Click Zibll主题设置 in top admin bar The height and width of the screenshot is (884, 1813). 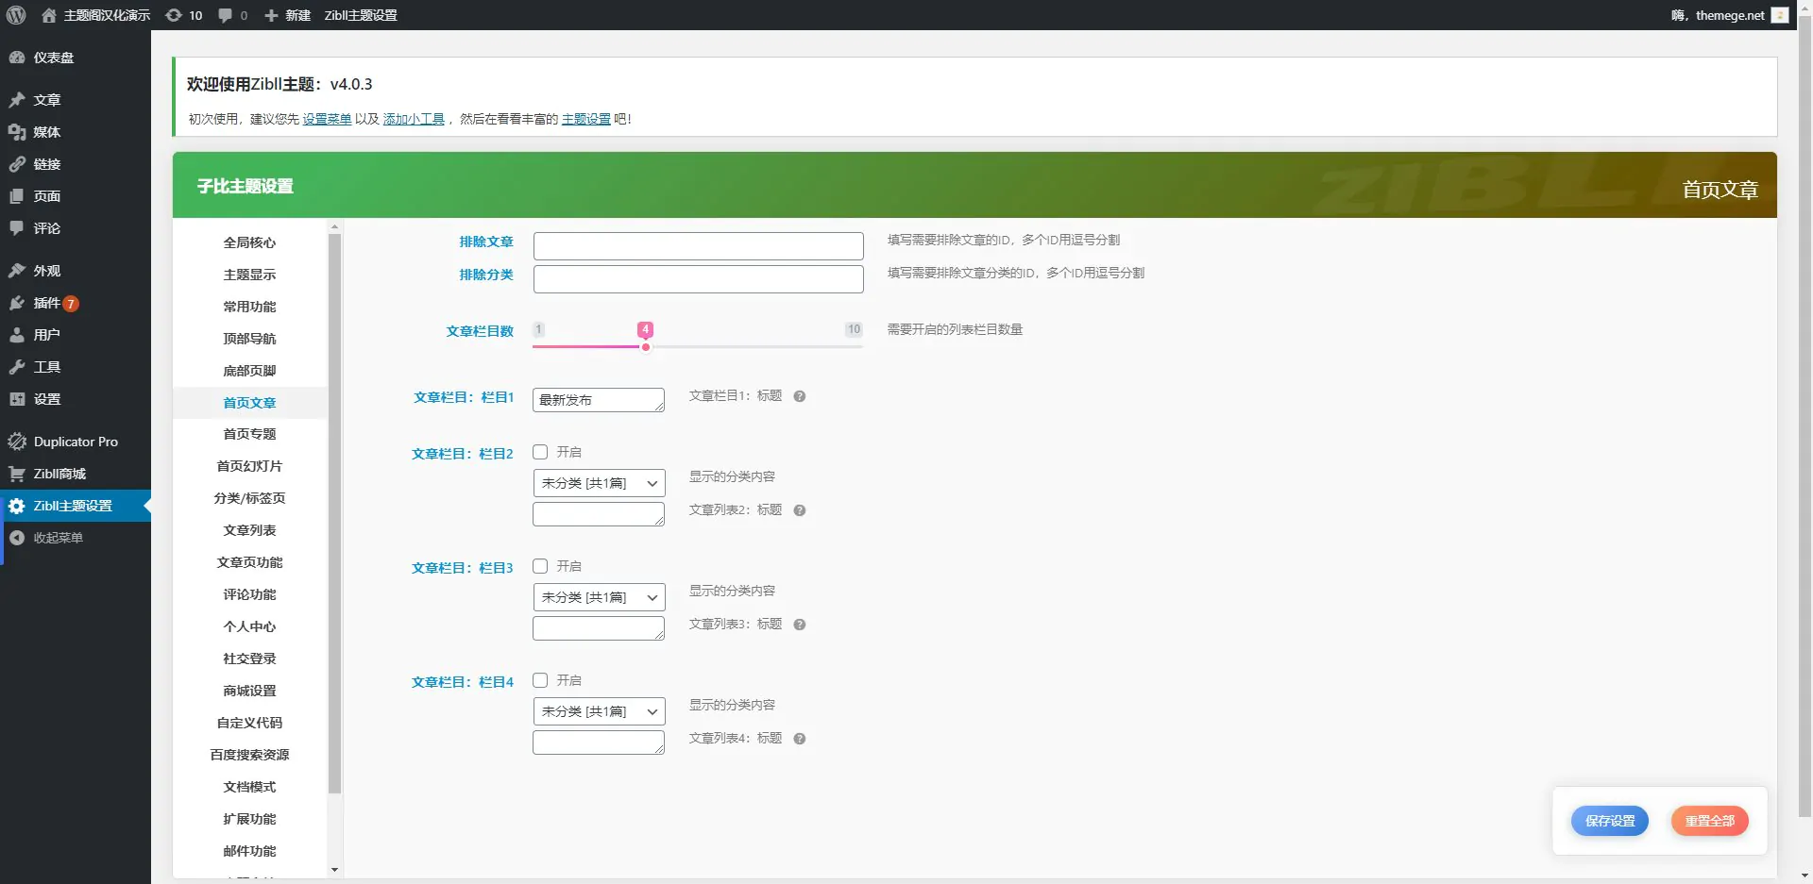pos(361,15)
